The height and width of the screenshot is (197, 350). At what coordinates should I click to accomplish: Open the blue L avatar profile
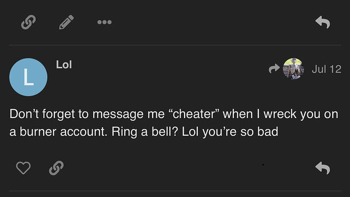(x=28, y=77)
